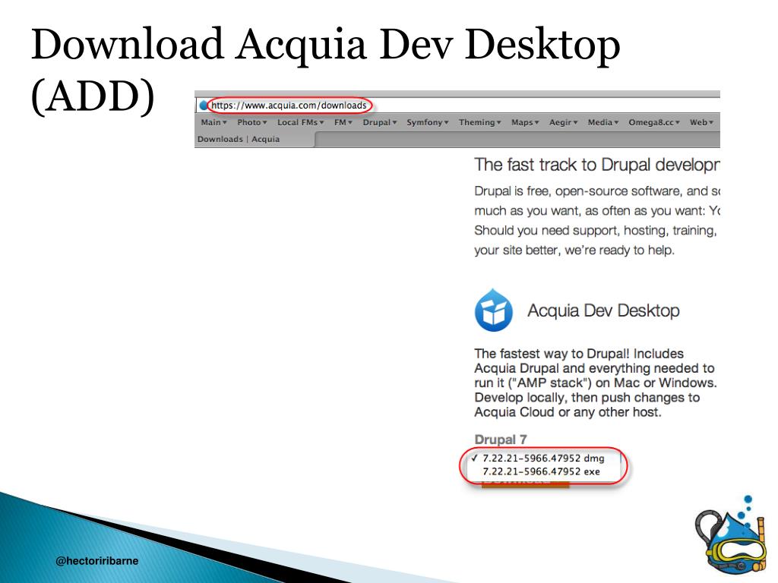This screenshot has width=778, height=583.
Task: Click the @hectoriribarne handle text
Action: point(97,561)
